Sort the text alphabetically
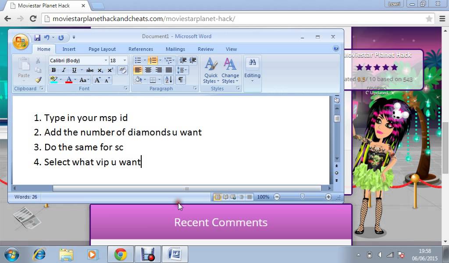Screen dimensions: 449x263 pyautogui.click(x=169, y=80)
